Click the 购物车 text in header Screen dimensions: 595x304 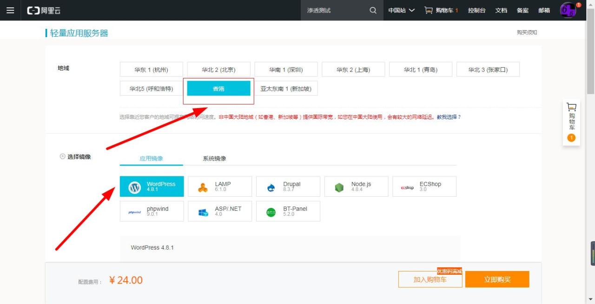coord(444,10)
